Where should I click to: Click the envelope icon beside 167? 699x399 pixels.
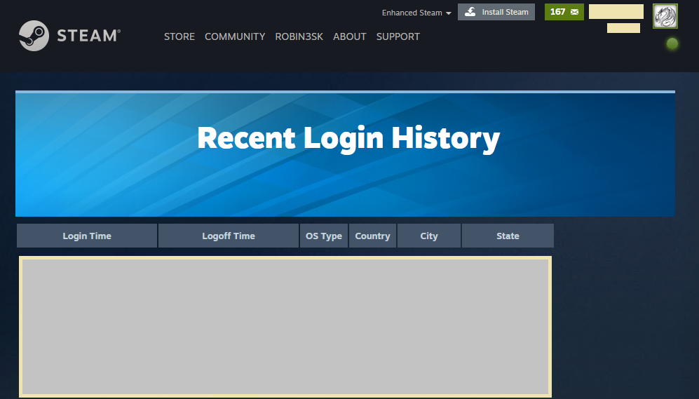point(575,12)
